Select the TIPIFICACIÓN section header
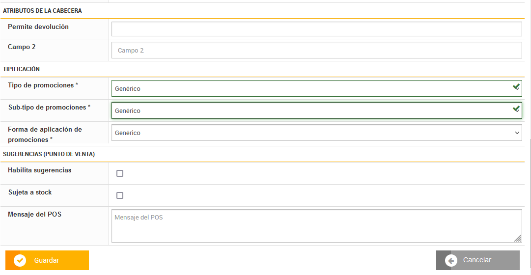The width and height of the screenshot is (531, 275). (x=22, y=69)
